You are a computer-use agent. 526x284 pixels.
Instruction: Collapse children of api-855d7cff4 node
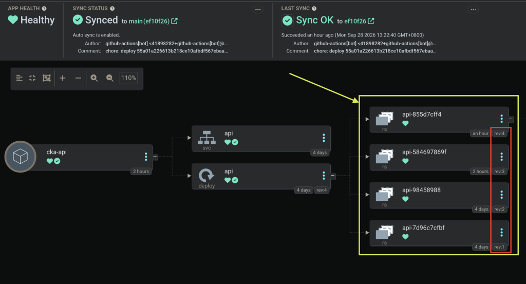pos(511,119)
